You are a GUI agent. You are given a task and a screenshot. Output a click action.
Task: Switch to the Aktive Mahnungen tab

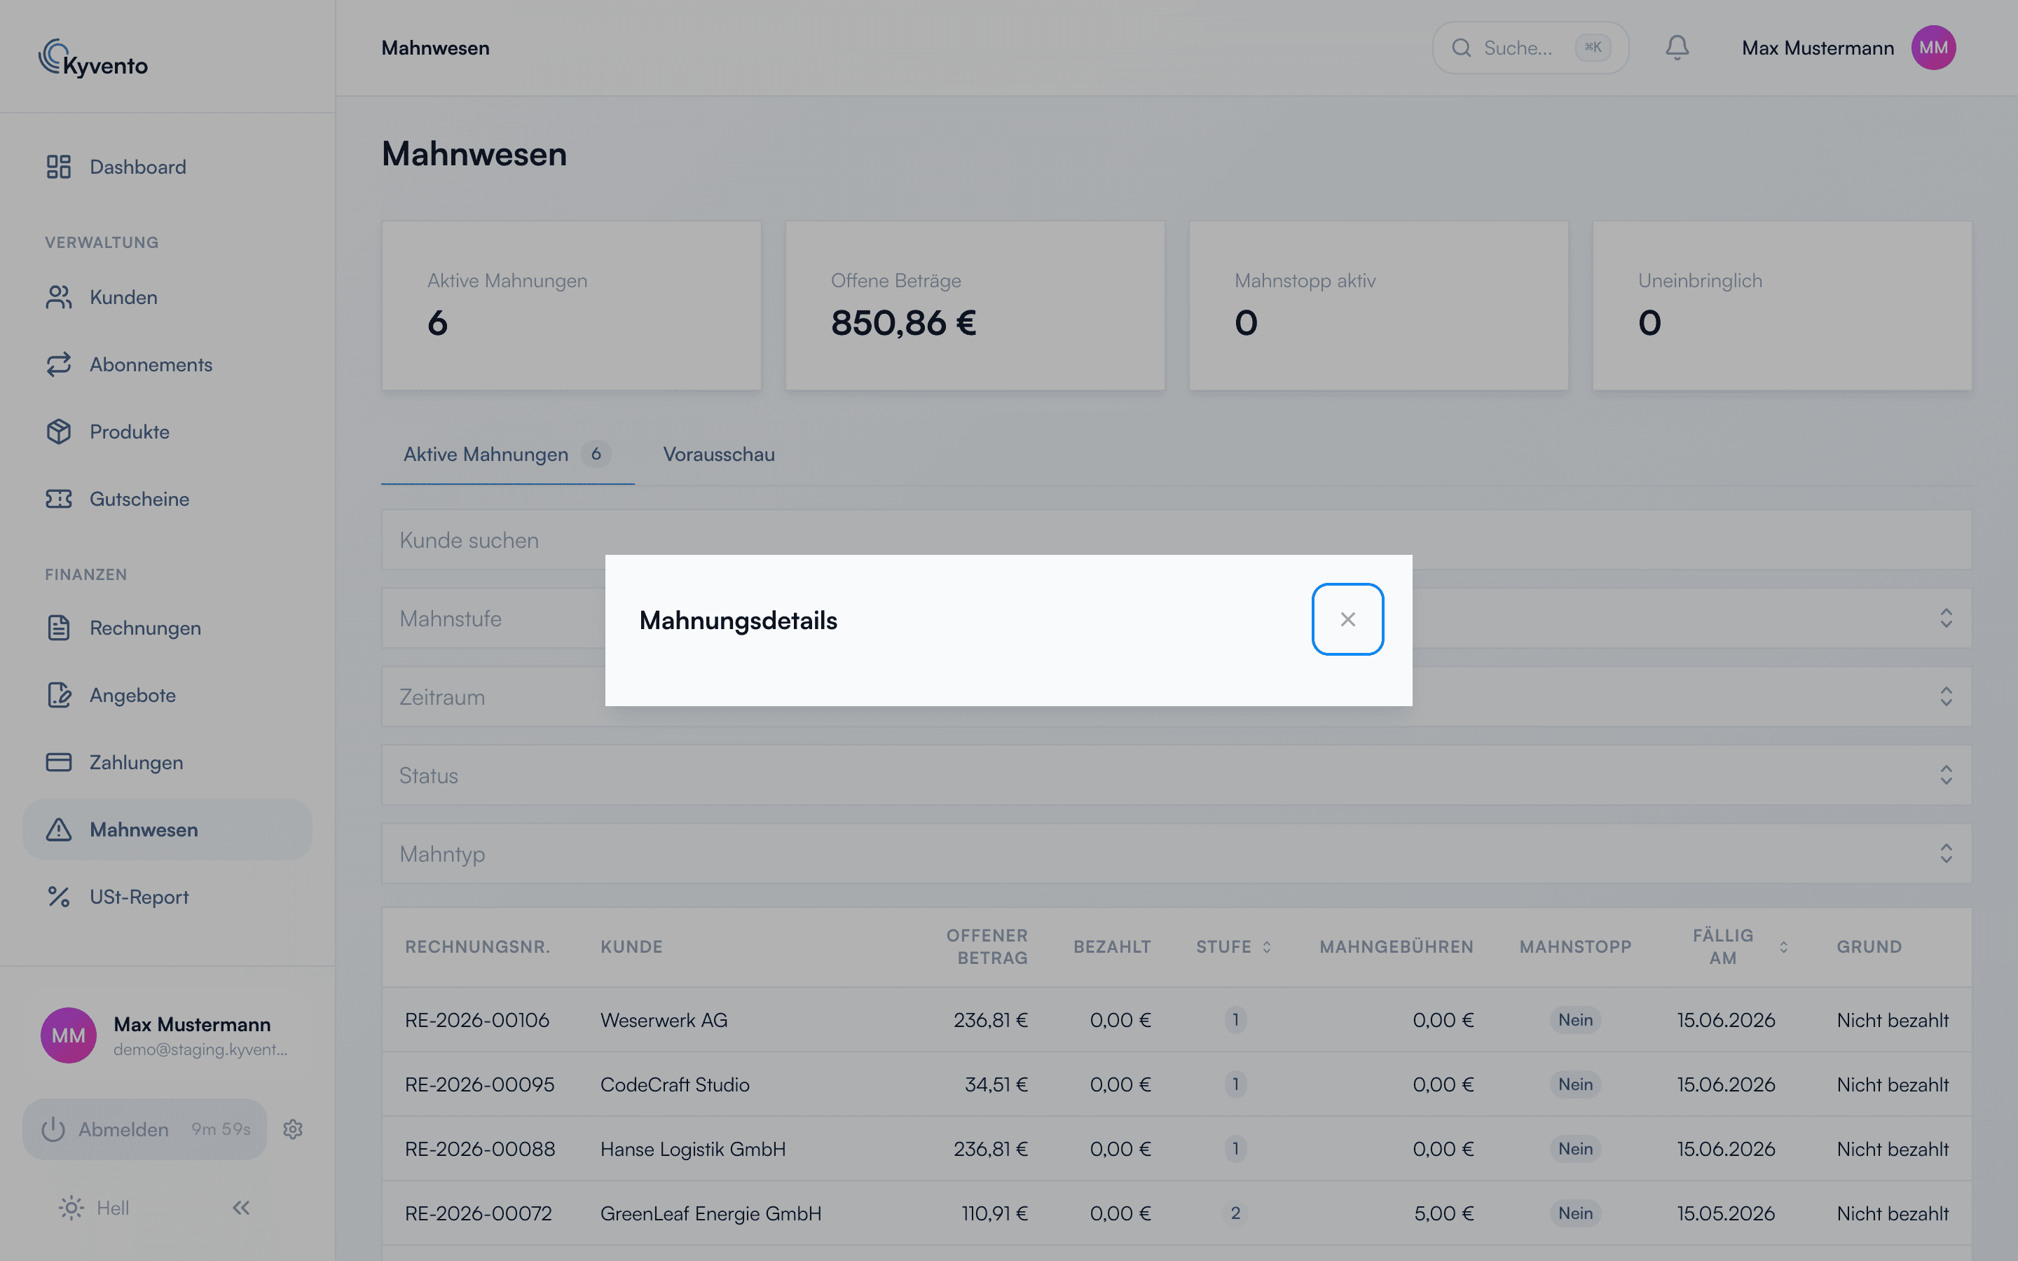[x=507, y=455]
